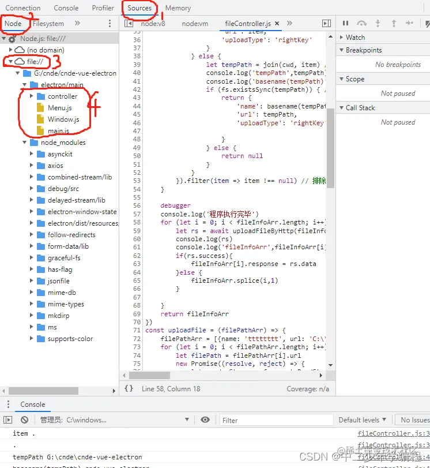
Task: Click the code editor vertical scrollbar
Action: [330, 148]
